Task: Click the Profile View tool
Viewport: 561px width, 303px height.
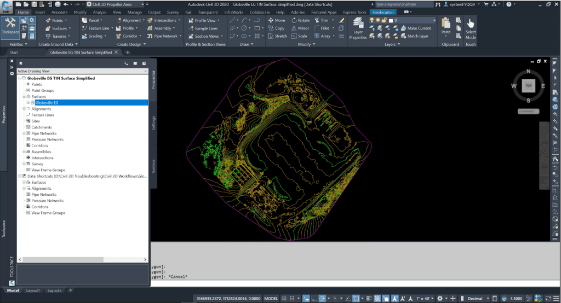Action: point(204,20)
